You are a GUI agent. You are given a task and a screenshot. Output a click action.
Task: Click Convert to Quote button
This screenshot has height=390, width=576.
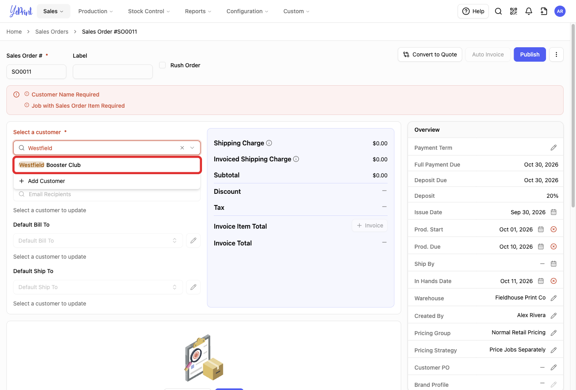430,54
